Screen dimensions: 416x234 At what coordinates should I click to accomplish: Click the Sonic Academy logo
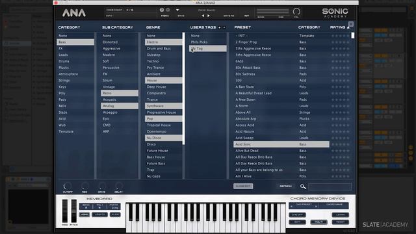[335, 13]
